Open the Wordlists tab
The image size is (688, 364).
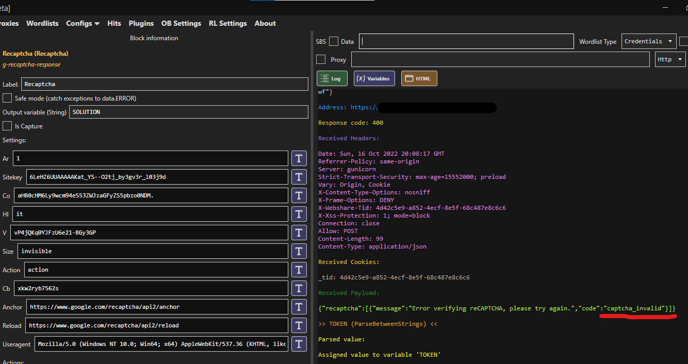point(42,23)
